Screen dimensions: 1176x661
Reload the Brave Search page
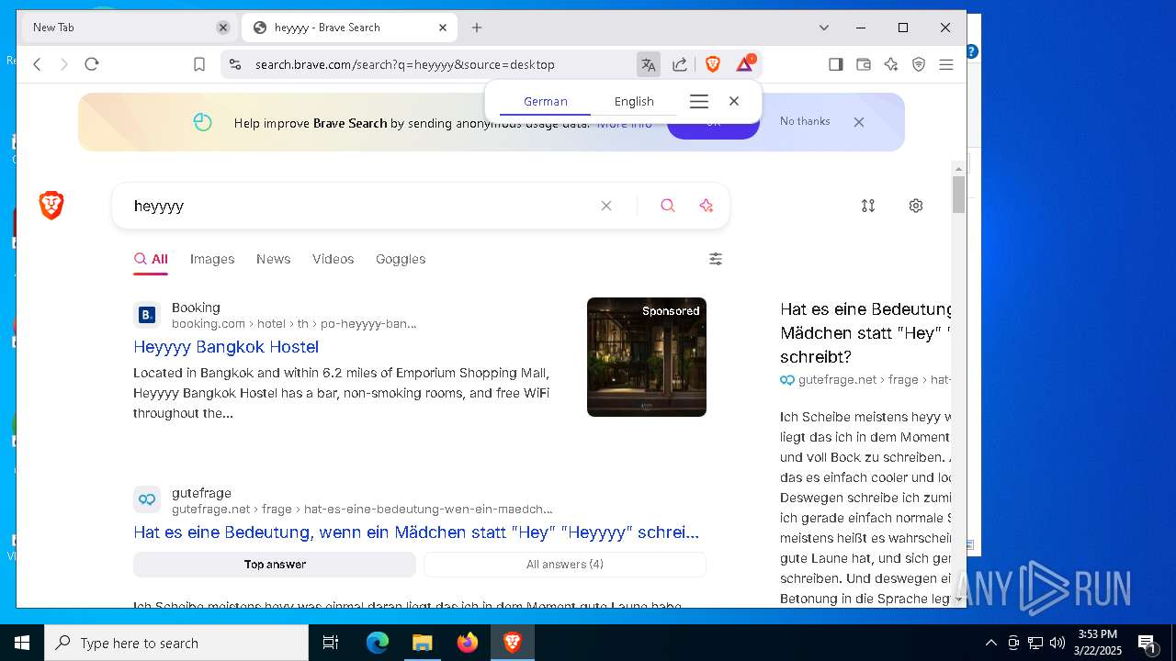92,64
